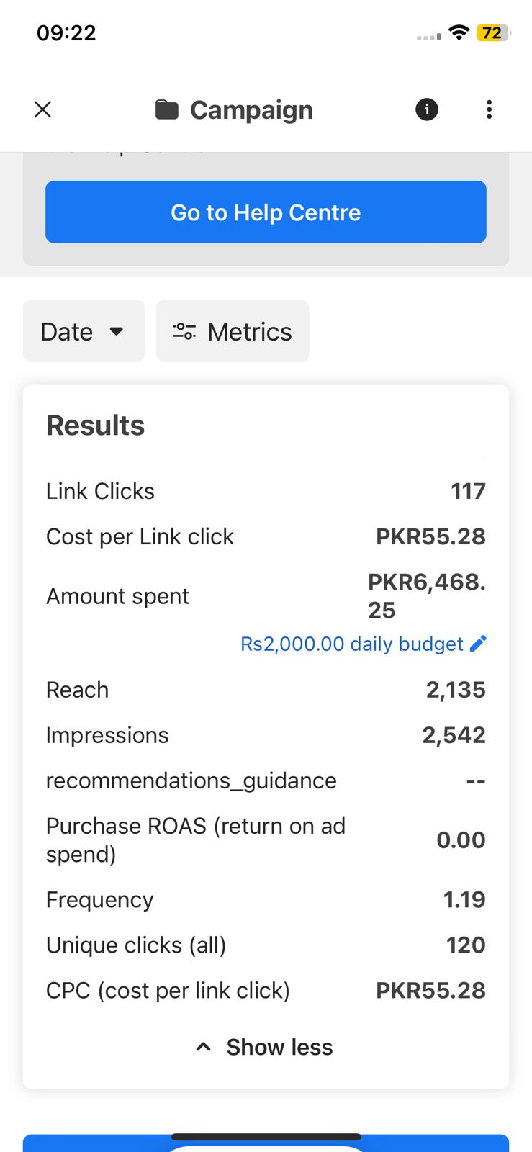Tap the status bar clock 09:22

[66, 33]
